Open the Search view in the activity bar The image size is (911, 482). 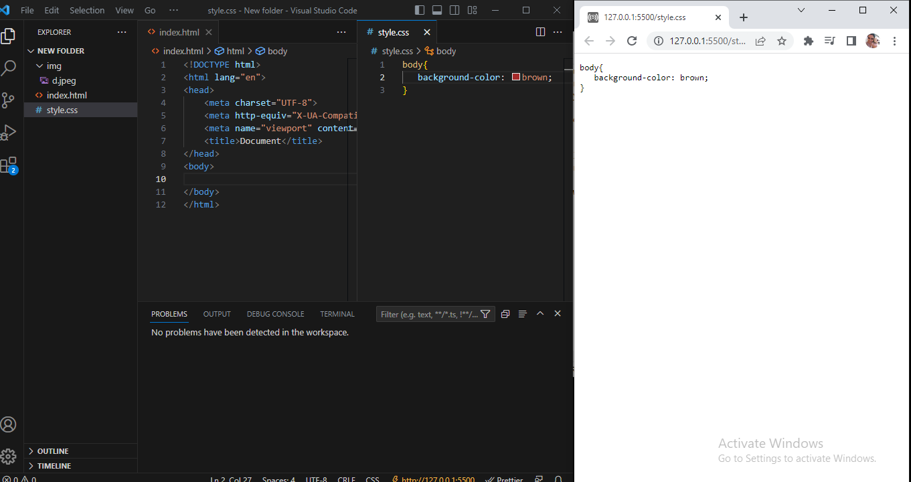click(8, 68)
